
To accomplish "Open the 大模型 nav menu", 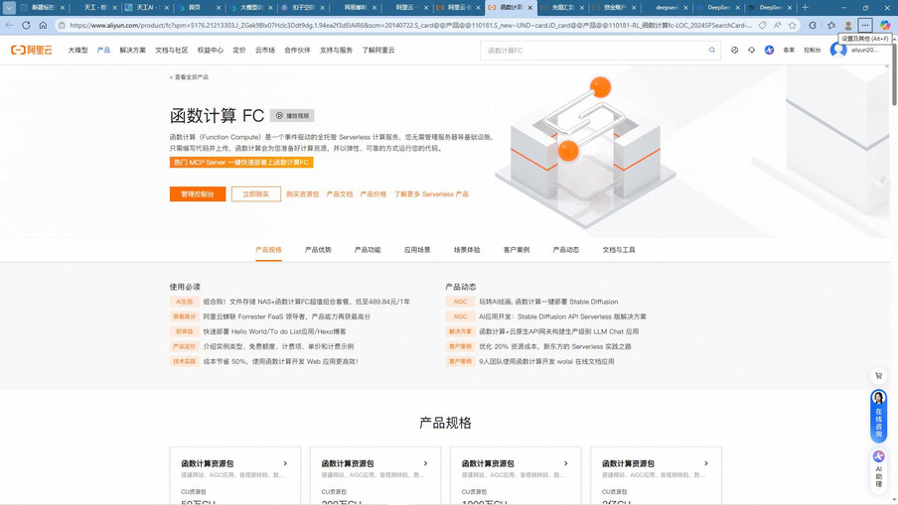I will tap(77, 51).
